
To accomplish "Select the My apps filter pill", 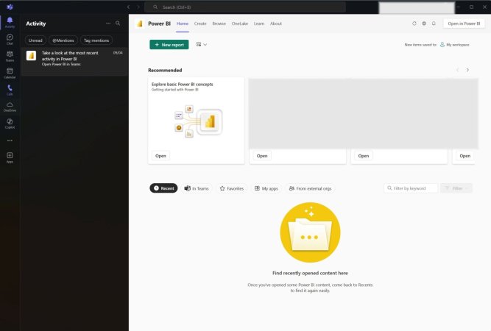I will (x=266, y=188).
